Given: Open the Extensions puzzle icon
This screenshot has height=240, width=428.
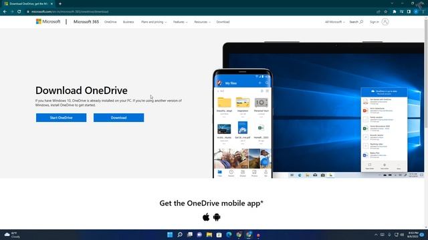Looking at the screenshot, I should point(394,12).
